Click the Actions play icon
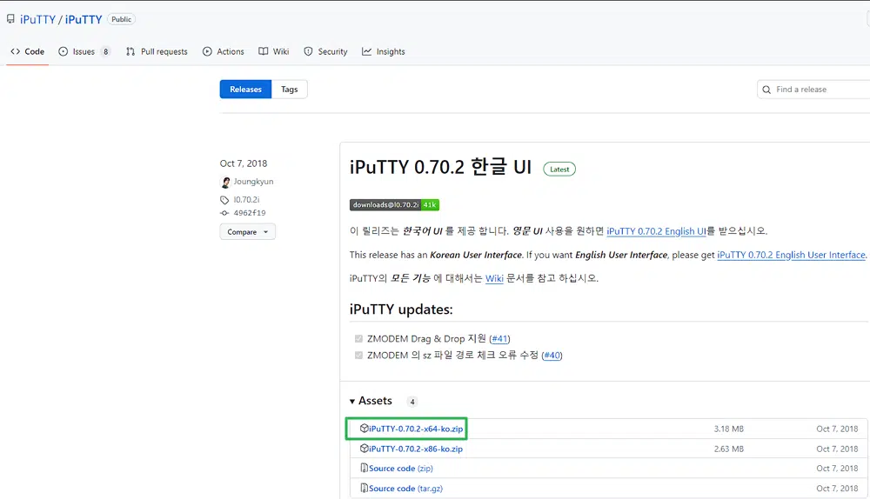This screenshot has width=870, height=499. 207,51
